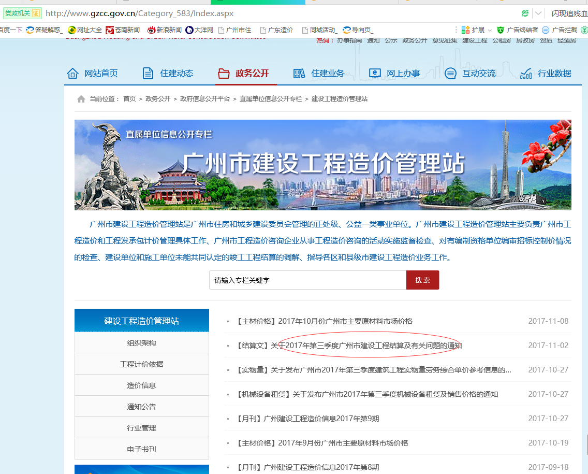Click the 行业数据 chart icon
Viewport: 588px width, 474px height.
(x=526, y=73)
